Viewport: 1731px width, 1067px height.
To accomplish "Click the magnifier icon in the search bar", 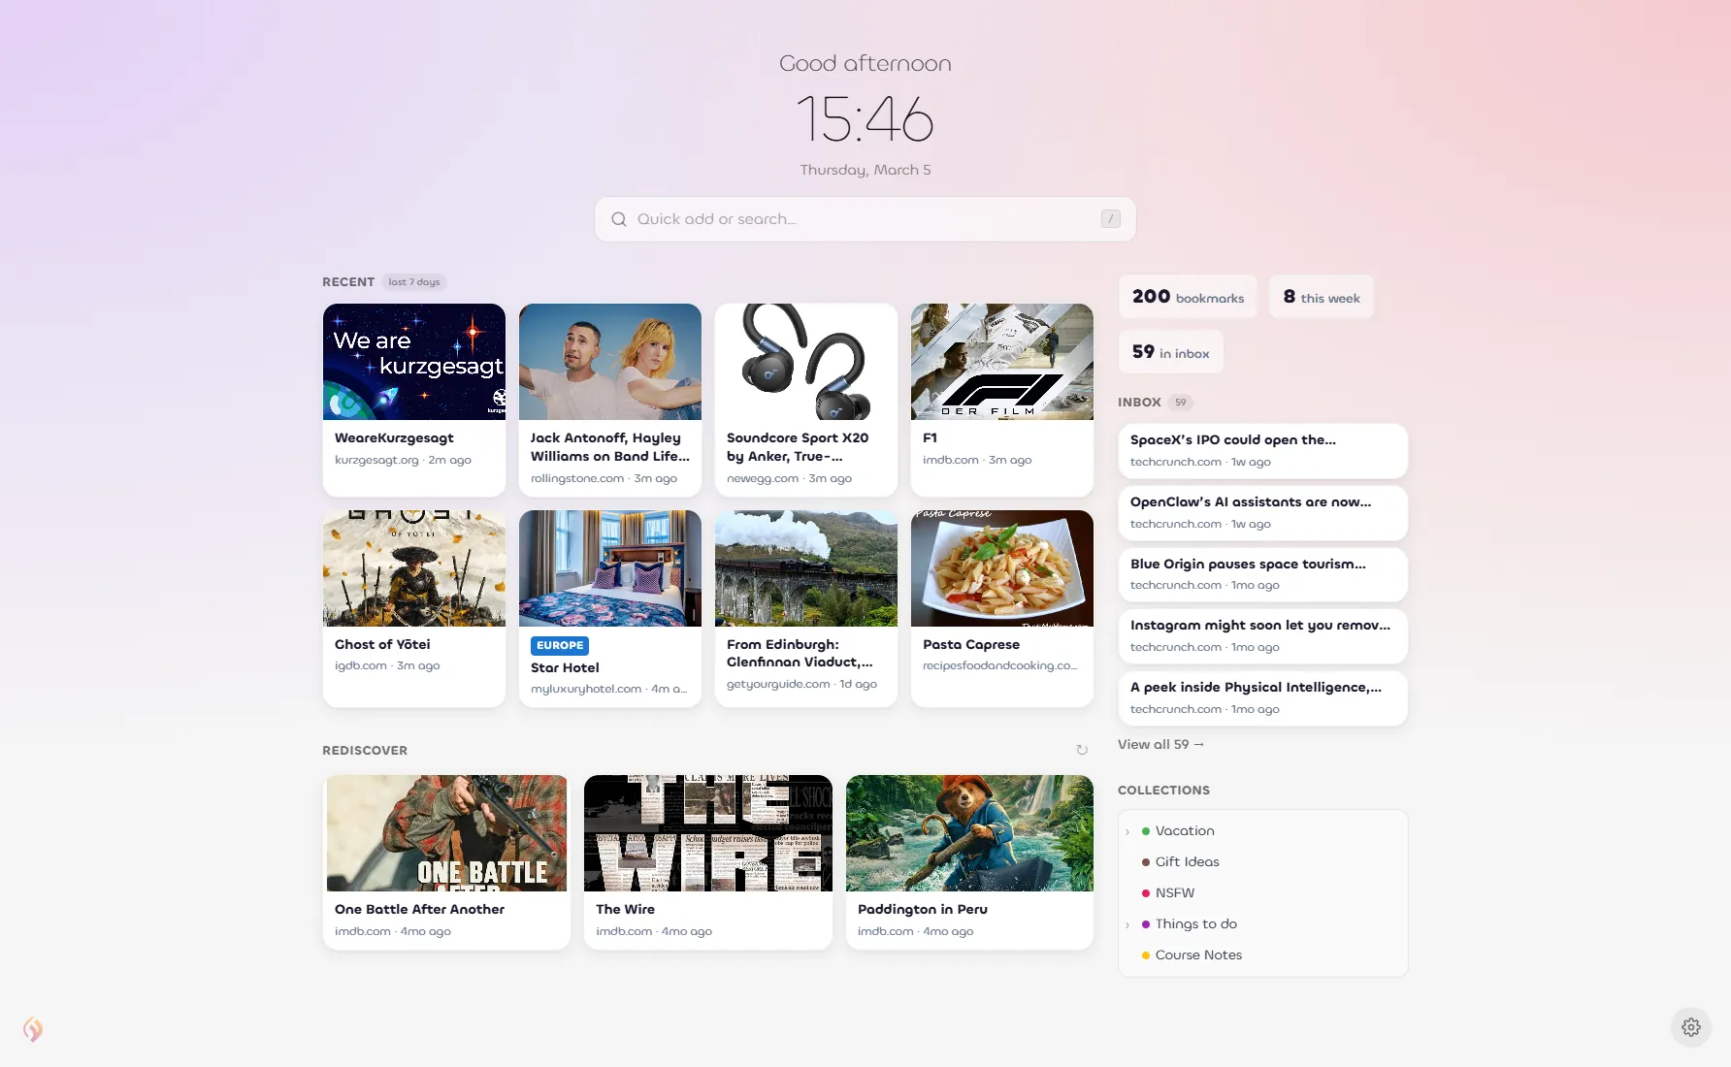I will (619, 219).
